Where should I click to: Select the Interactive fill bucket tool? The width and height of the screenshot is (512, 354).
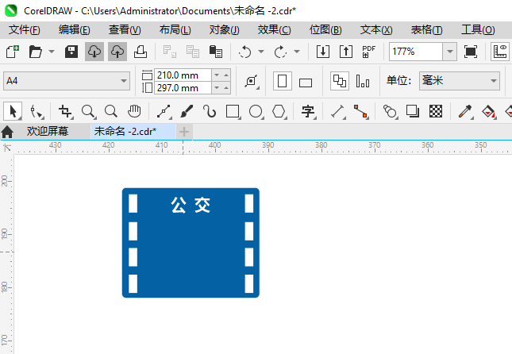(489, 112)
